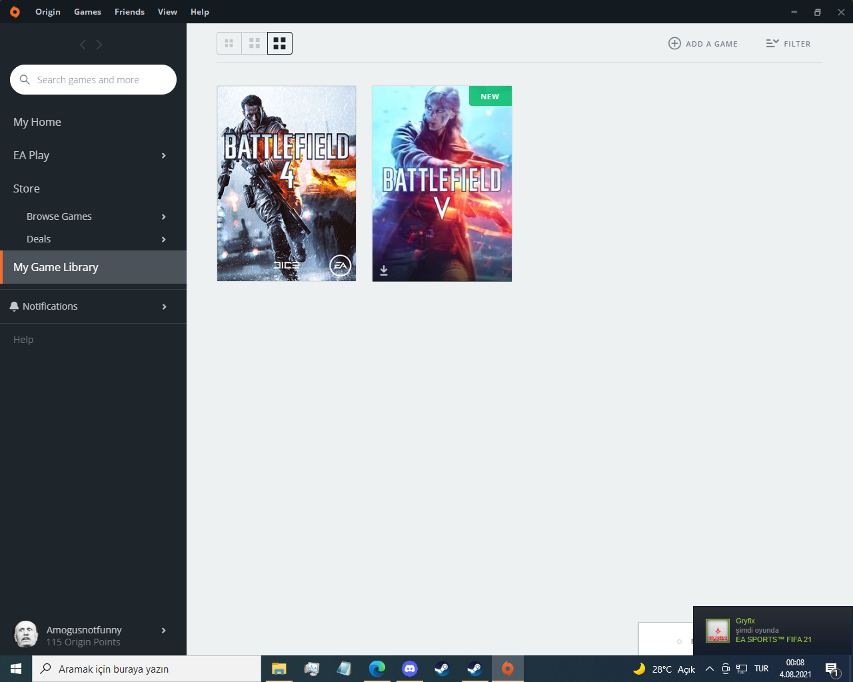Open Windows Start menu
This screenshot has width=853, height=682.
(16, 669)
